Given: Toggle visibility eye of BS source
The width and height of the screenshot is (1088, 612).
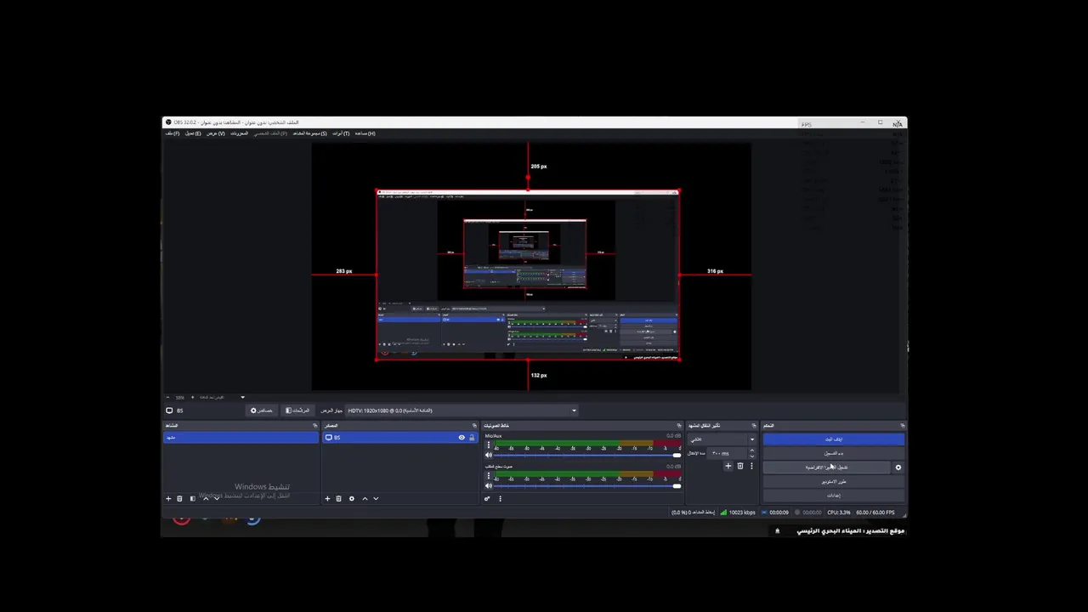Looking at the screenshot, I should (x=462, y=438).
